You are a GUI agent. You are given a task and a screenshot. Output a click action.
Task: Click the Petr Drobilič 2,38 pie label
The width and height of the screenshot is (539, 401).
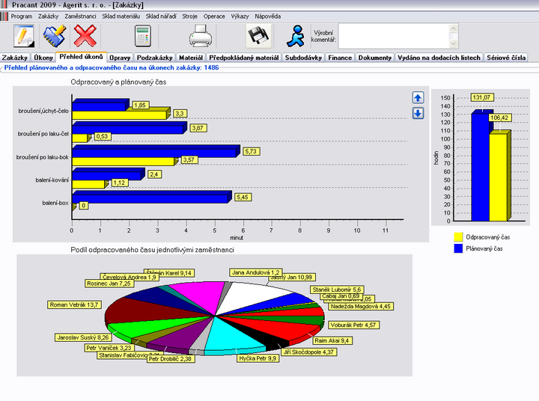pyautogui.click(x=171, y=359)
